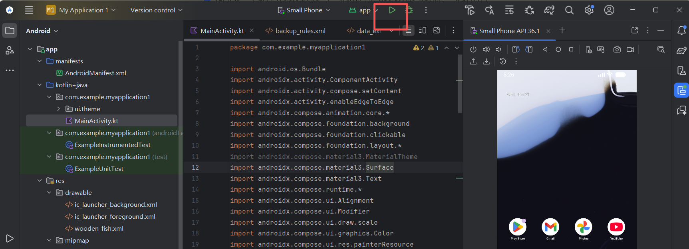
Task: Switch editor to Split view mode
Action: tap(422, 31)
